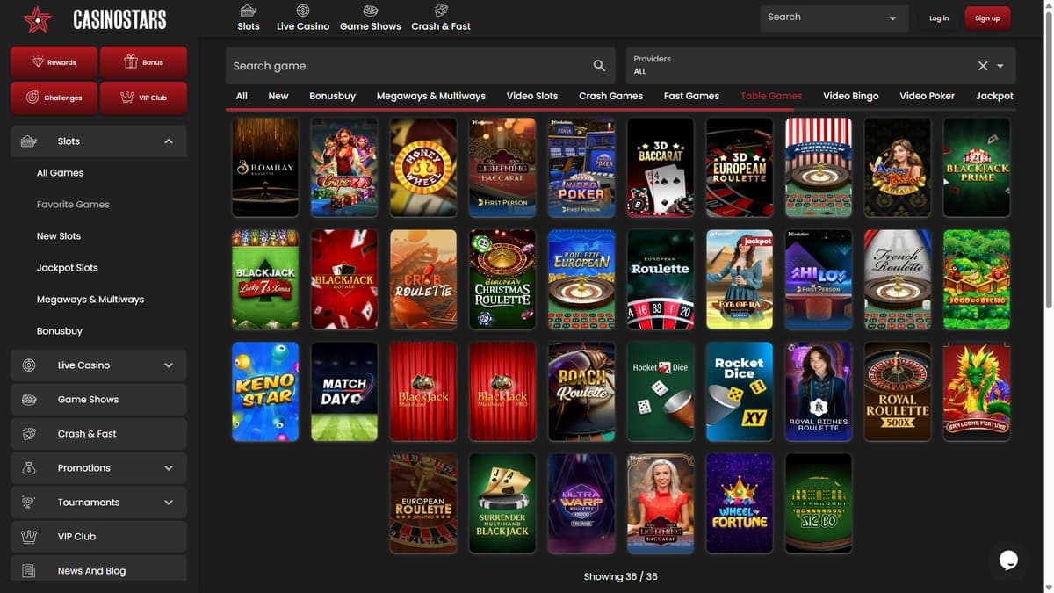Click the Search game input field
The image size is (1054, 593).
point(420,66)
